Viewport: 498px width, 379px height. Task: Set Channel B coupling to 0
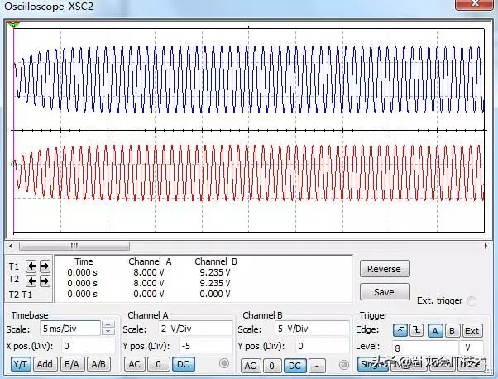pyautogui.click(x=272, y=366)
